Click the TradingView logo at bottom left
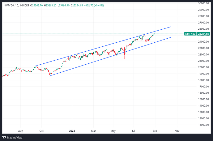This screenshot has width=213, height=141. coord(12,138)
